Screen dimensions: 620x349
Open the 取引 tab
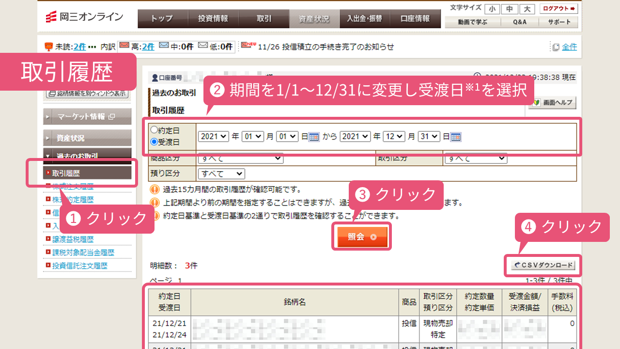coord(263,19)
